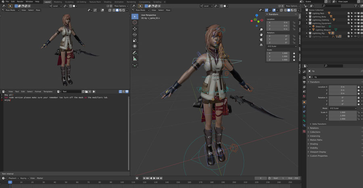Unlink text with X icon in text editor

(x=90, y=92)
